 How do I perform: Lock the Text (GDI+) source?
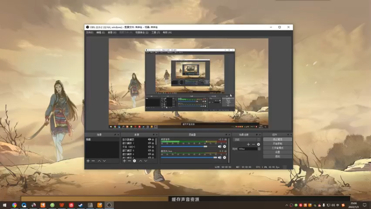point(153,147)
